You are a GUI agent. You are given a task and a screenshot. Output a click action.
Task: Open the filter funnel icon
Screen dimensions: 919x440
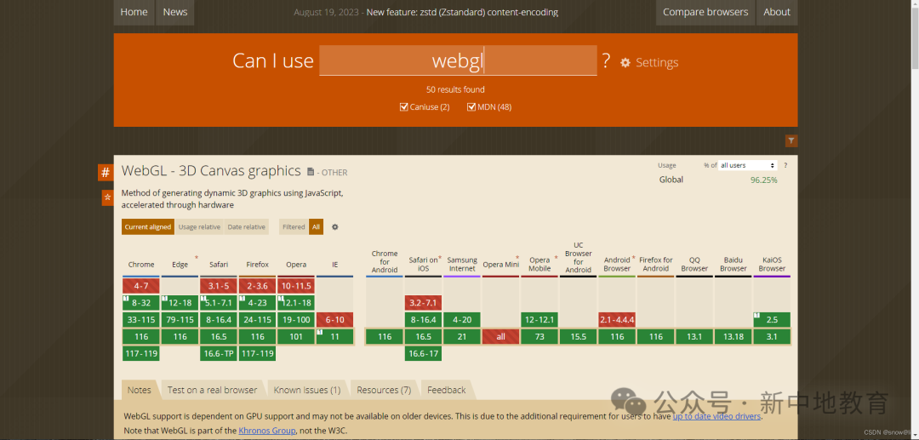791,140
